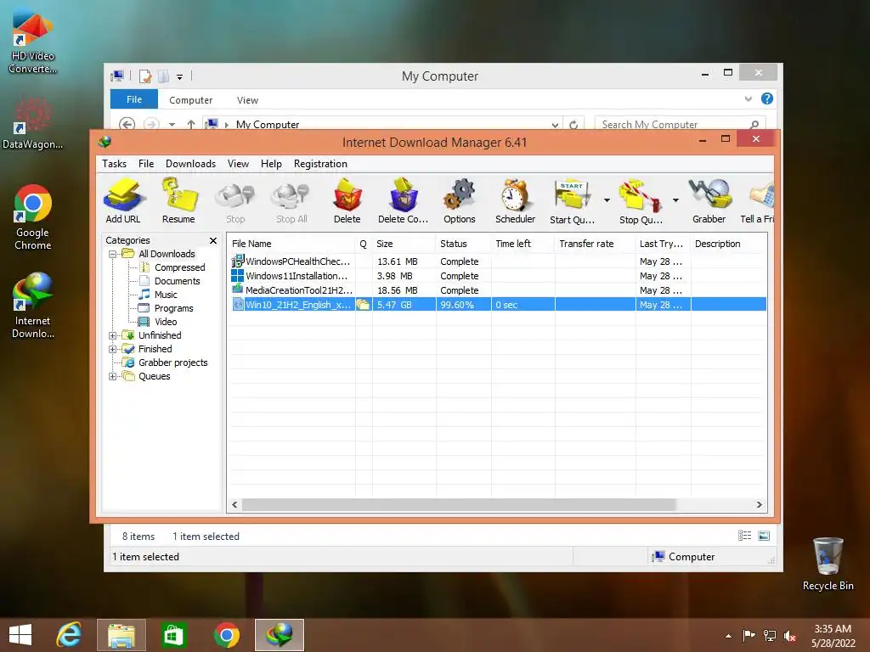Click Search My Computer field

(x=680, y=124)
